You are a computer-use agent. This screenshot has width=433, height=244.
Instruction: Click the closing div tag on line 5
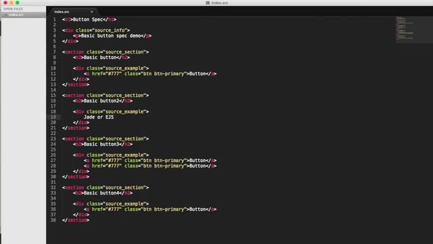(70, 41)
